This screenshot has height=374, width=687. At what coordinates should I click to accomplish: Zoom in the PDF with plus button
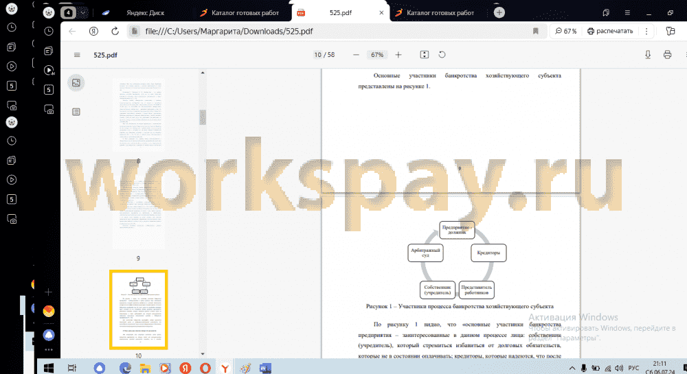pyautogui.click(x=398, y=55)
